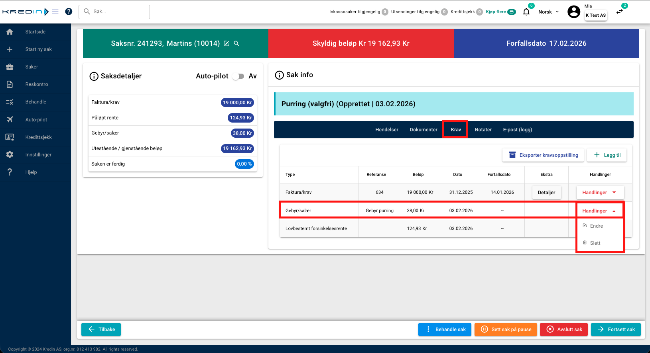Enable the Auto-pilot switch
This screenshot has width=650, height=353.
238,76
